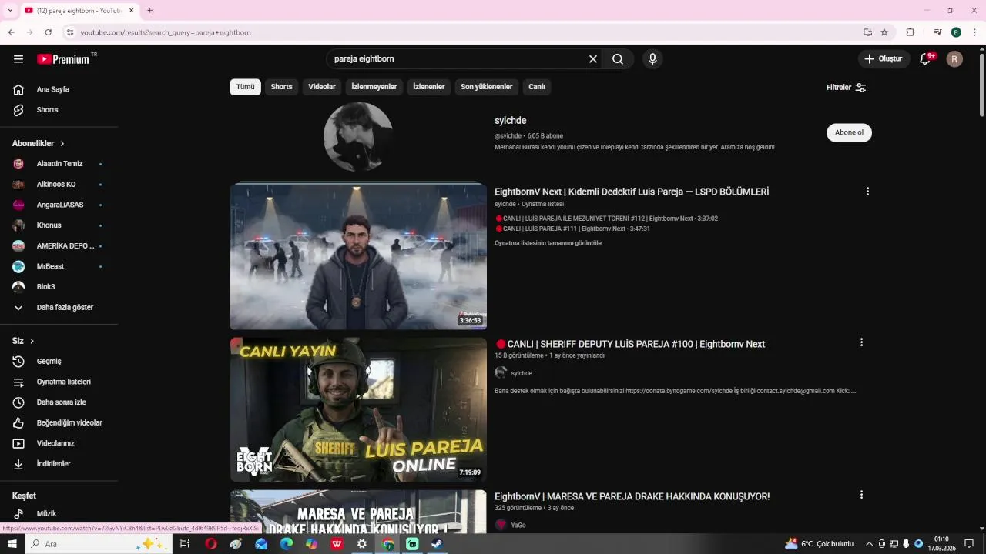Expand Abonelikler section chevron
The height and width of the screenshot is (554, 986).
[x=62, y=144]
